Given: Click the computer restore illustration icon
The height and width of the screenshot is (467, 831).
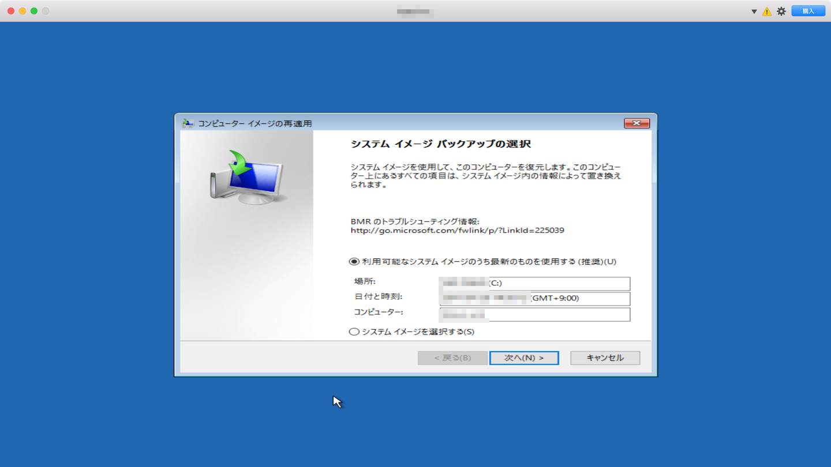Looking at the screenshot, I should (247, 178).
